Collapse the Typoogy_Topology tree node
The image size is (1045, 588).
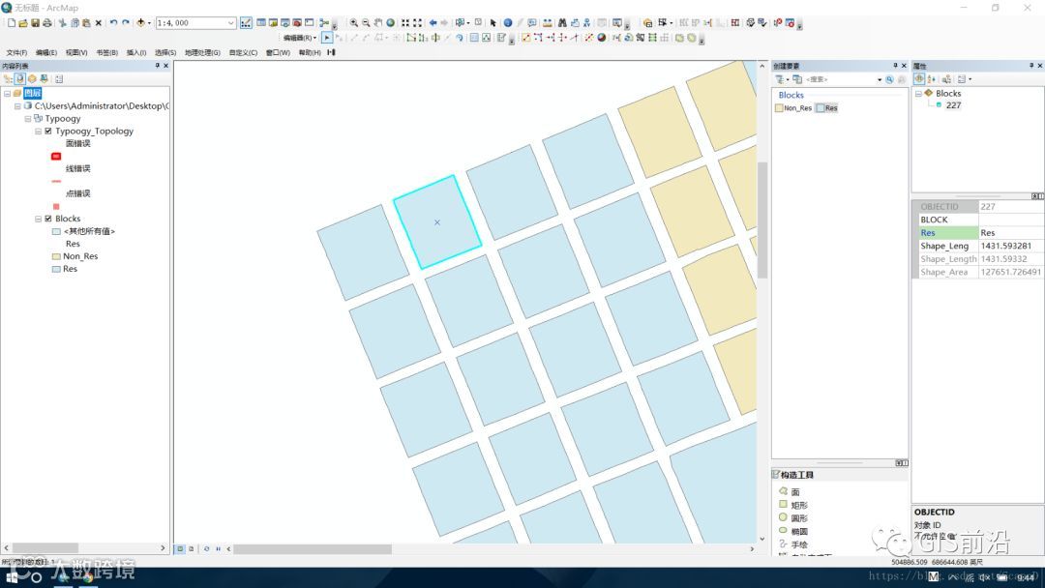(38, 132)
